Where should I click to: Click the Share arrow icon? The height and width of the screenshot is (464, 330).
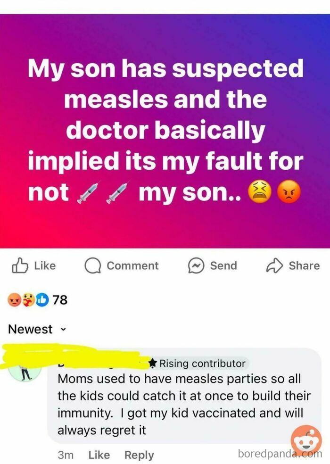(273, 265)
